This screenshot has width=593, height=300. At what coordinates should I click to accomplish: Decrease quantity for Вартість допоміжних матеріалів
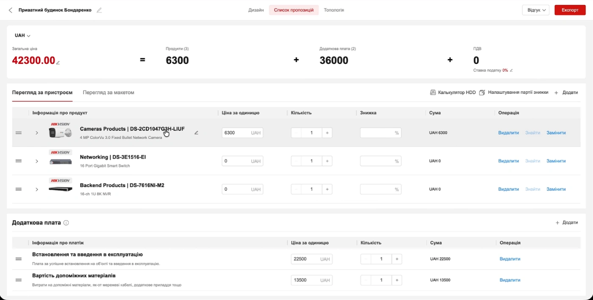coord(366,280)
